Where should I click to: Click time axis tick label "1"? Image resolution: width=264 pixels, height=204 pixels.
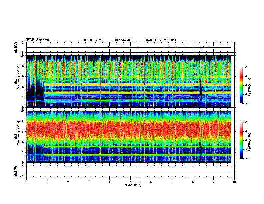[x=47, y=182]
